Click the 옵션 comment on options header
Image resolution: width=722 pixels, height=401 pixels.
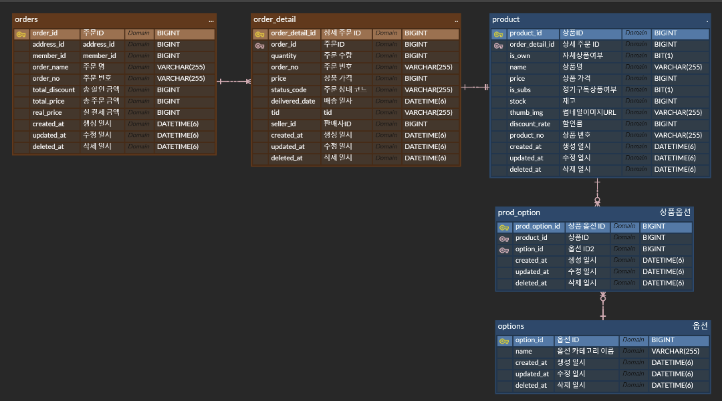click(700, 326)
